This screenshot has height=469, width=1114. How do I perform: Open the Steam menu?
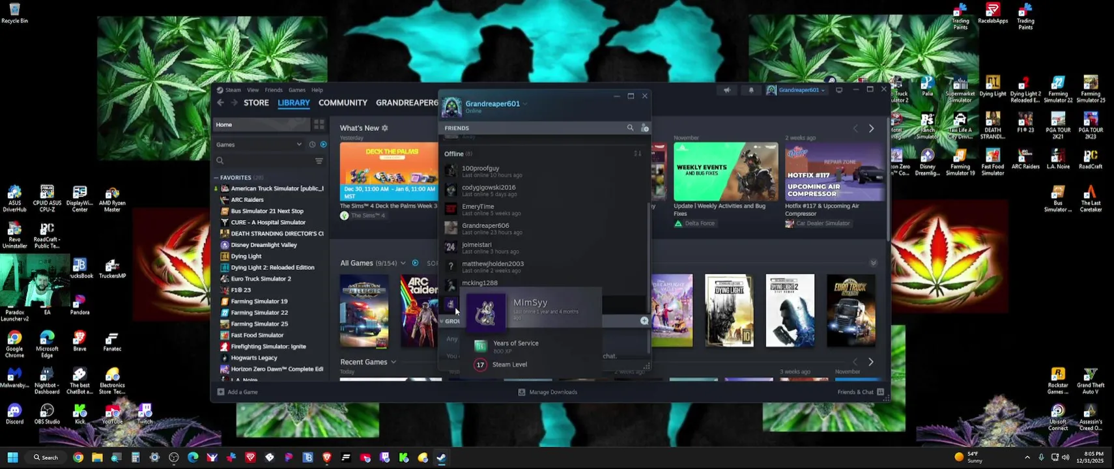pyautogui.click(x=233, y=90)
